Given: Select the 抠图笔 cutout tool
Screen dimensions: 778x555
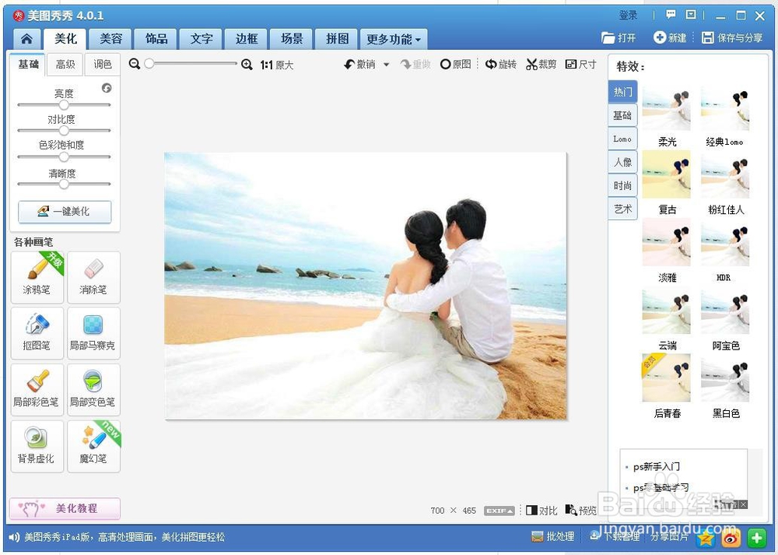Looking at the screenshot, I should (x=37, y=333).
